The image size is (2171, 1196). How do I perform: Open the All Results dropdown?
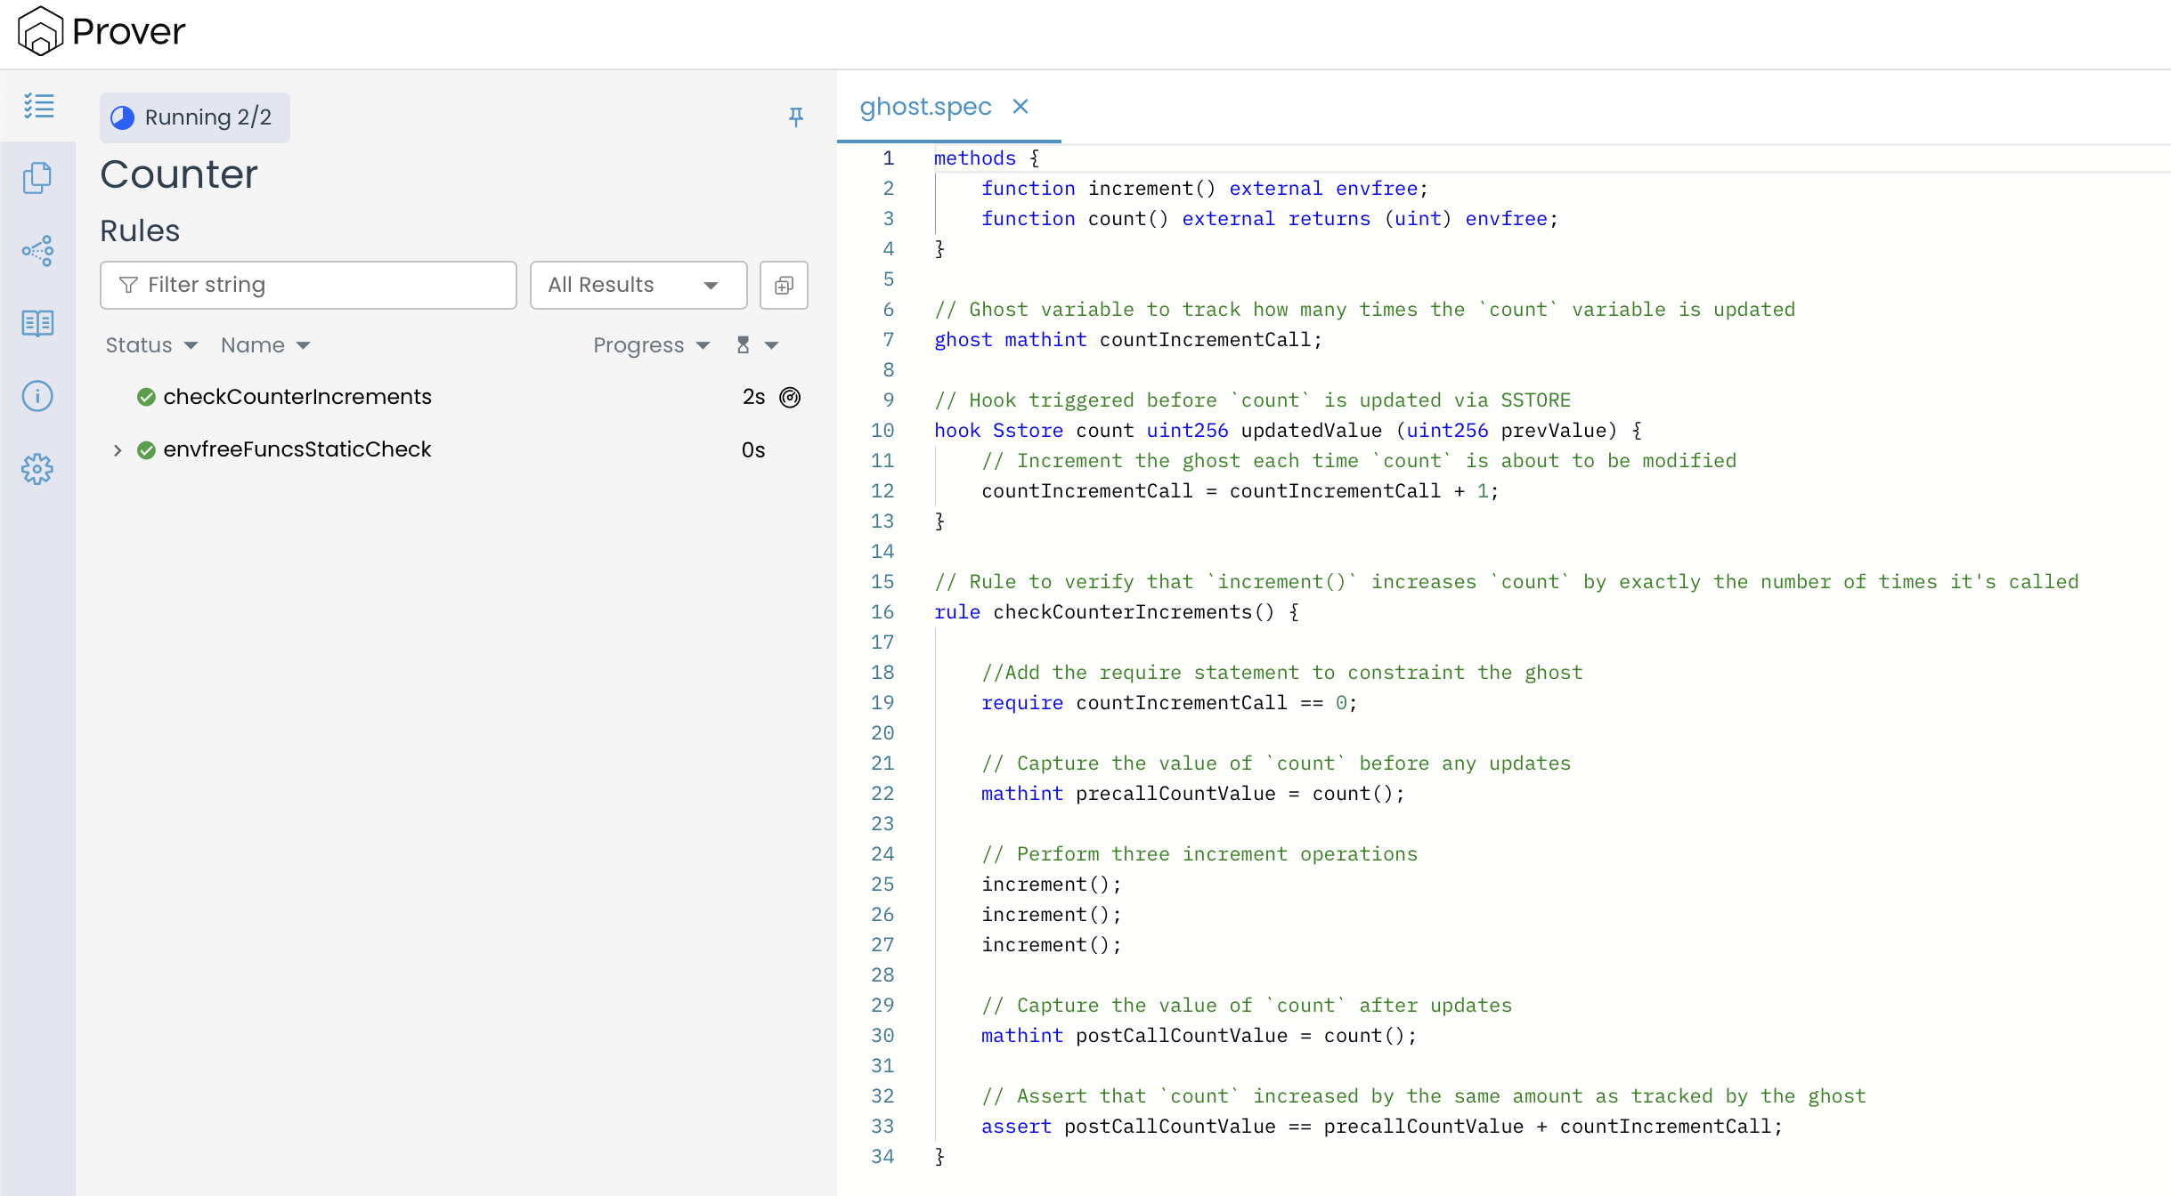tap(638, 285)
